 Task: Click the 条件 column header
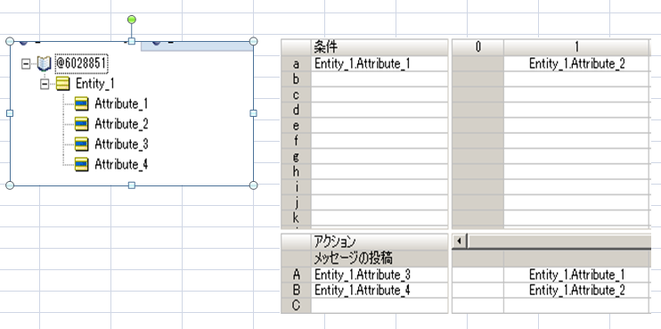tap(379, 47)
